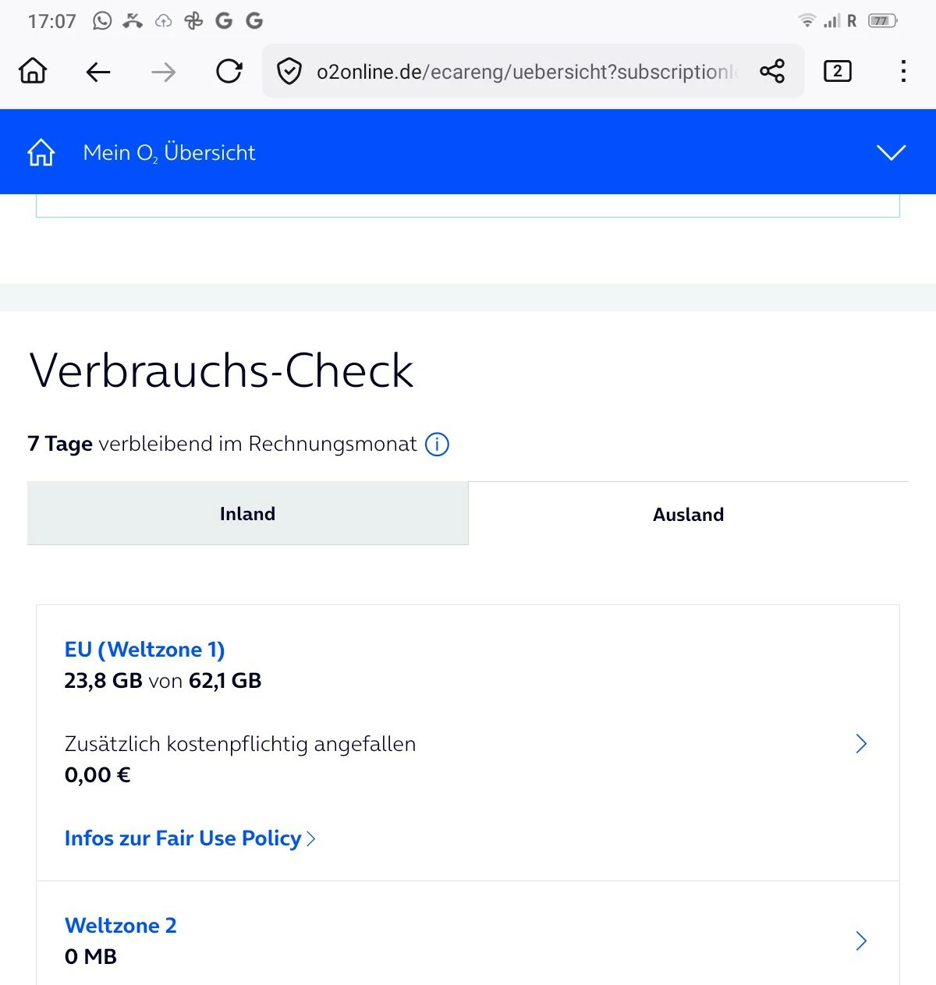Image resolution: width=936 pixels, height=985 pixels.
Task: Open the tab switcher showing 2
Action: coord(837,72)
